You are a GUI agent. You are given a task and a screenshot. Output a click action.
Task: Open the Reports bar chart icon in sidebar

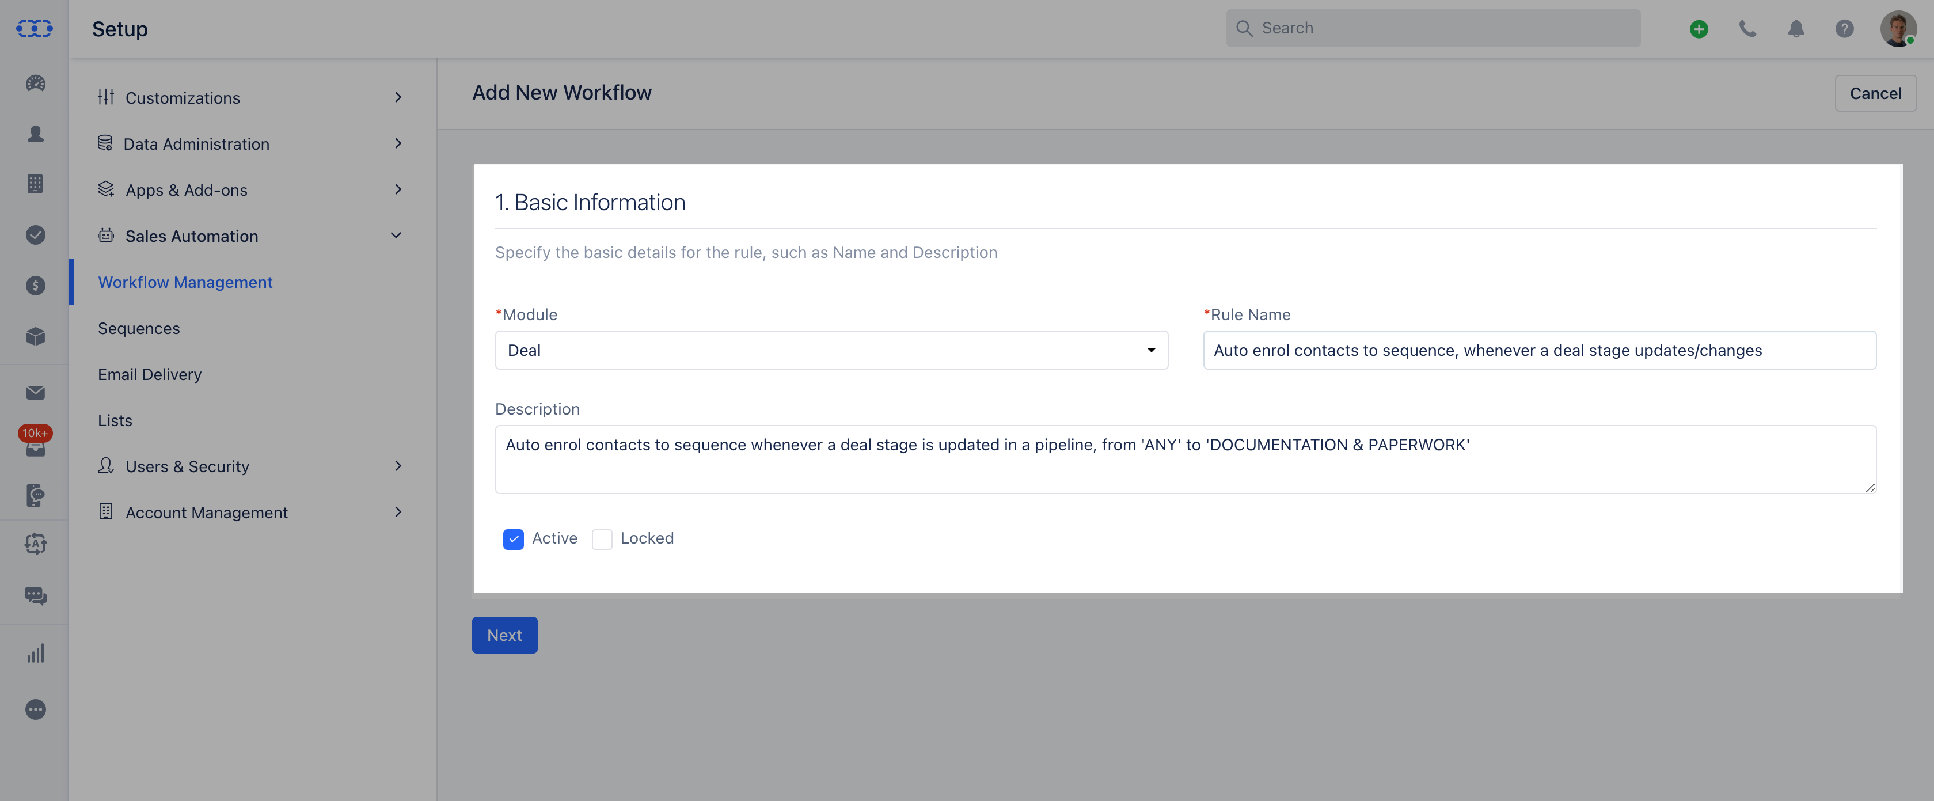pyautogui.click(x=35, y=653)
